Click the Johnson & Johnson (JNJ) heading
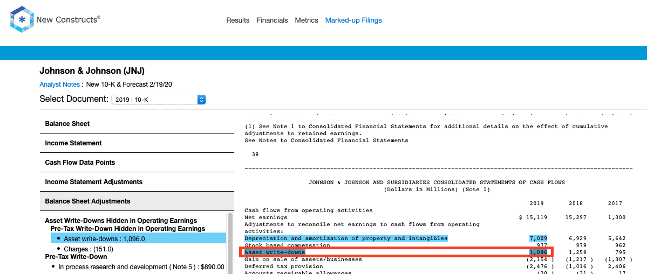647x274 pixels. [x=92, y=71]
